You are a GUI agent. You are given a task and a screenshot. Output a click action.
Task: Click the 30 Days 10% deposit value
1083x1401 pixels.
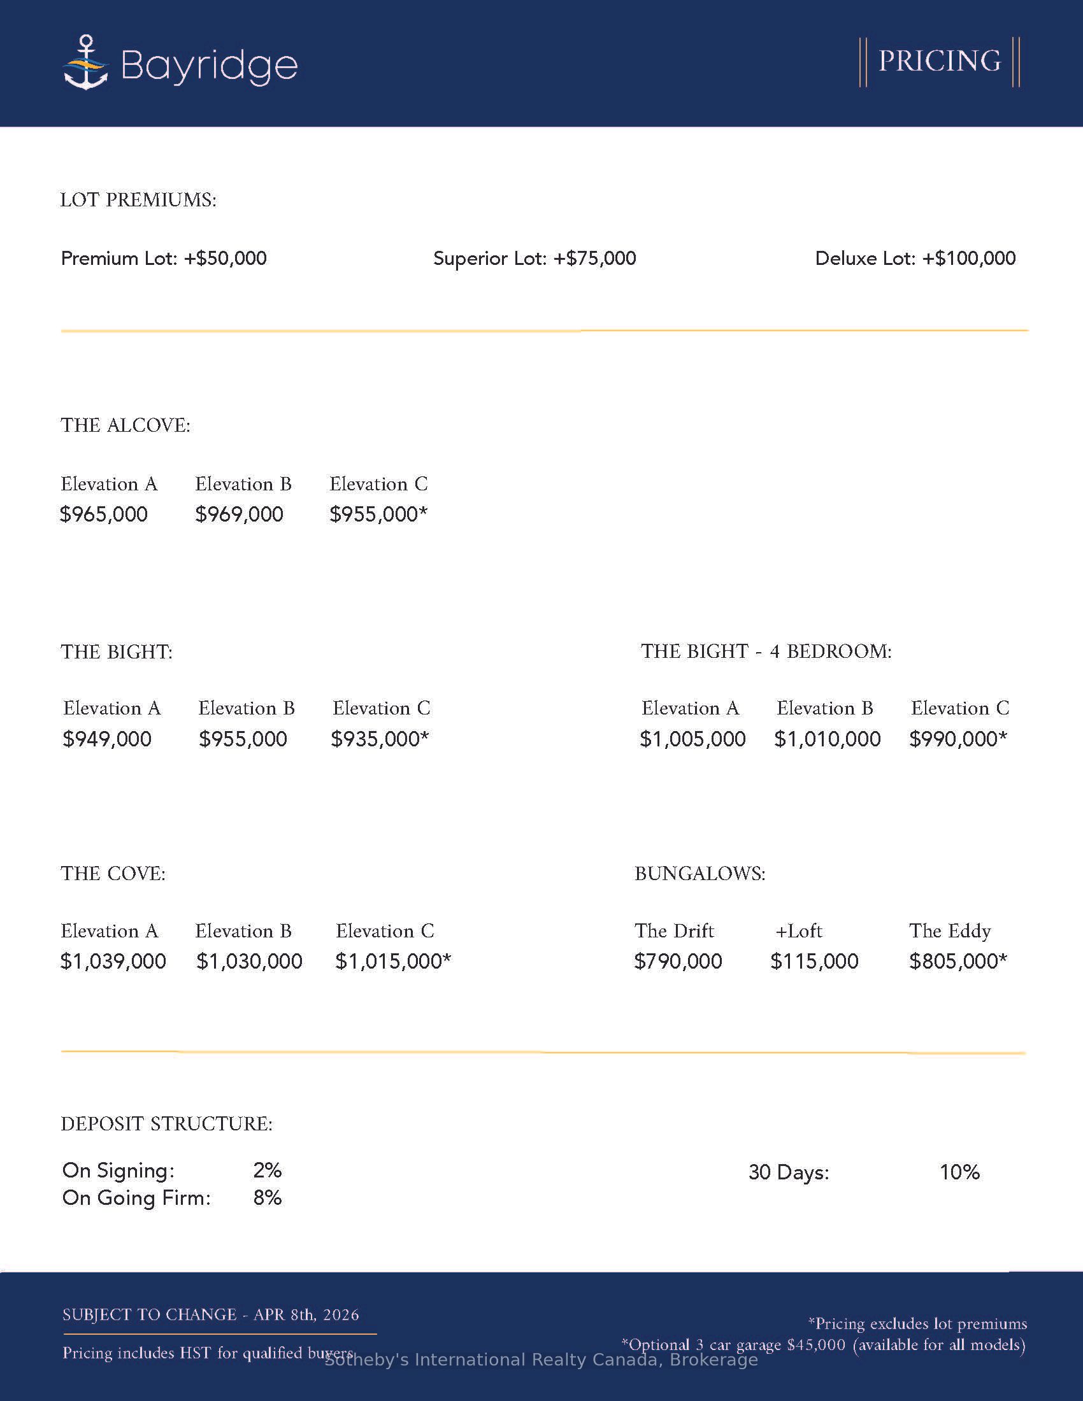tap(959, 1172)
